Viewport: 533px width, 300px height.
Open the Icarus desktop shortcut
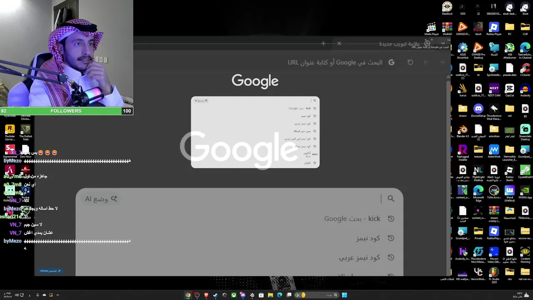click(463, 90)
